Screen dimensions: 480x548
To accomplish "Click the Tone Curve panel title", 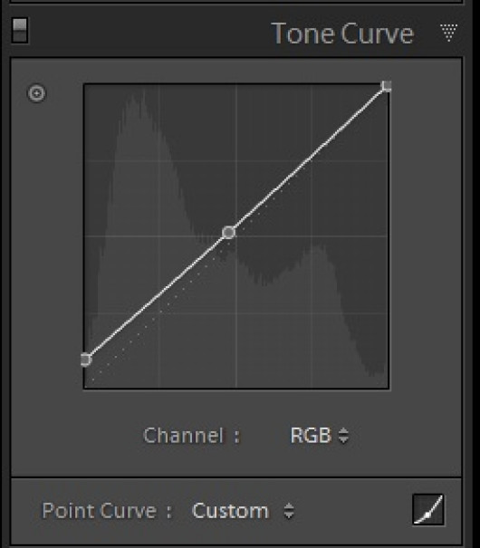I will 342,34.
